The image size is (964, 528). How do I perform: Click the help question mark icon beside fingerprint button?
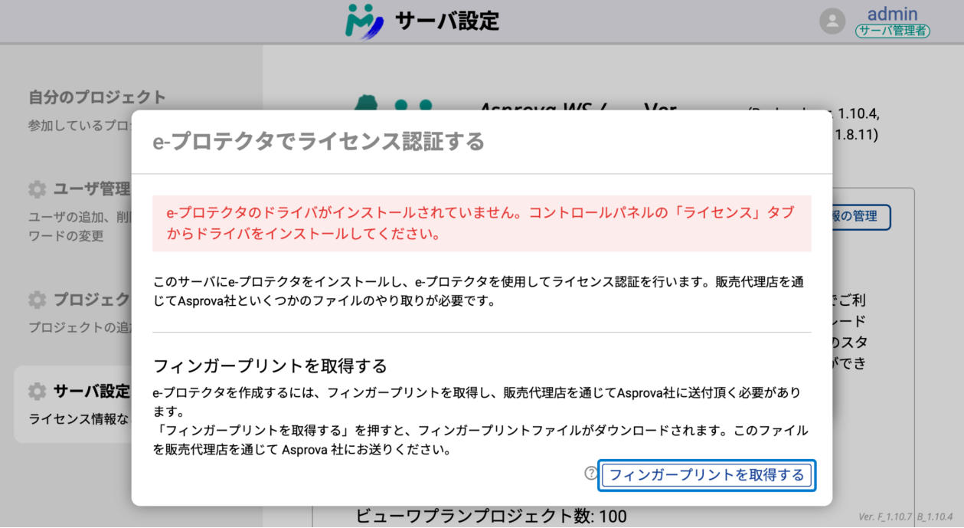click(x=590, y=474)
